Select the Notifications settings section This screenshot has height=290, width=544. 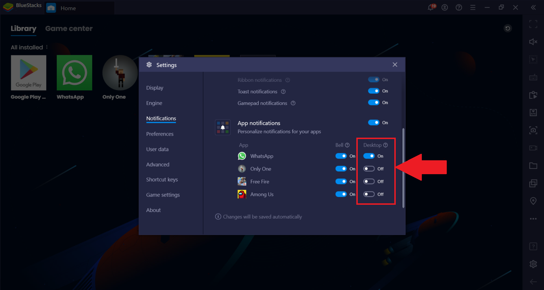pos(161,118)
